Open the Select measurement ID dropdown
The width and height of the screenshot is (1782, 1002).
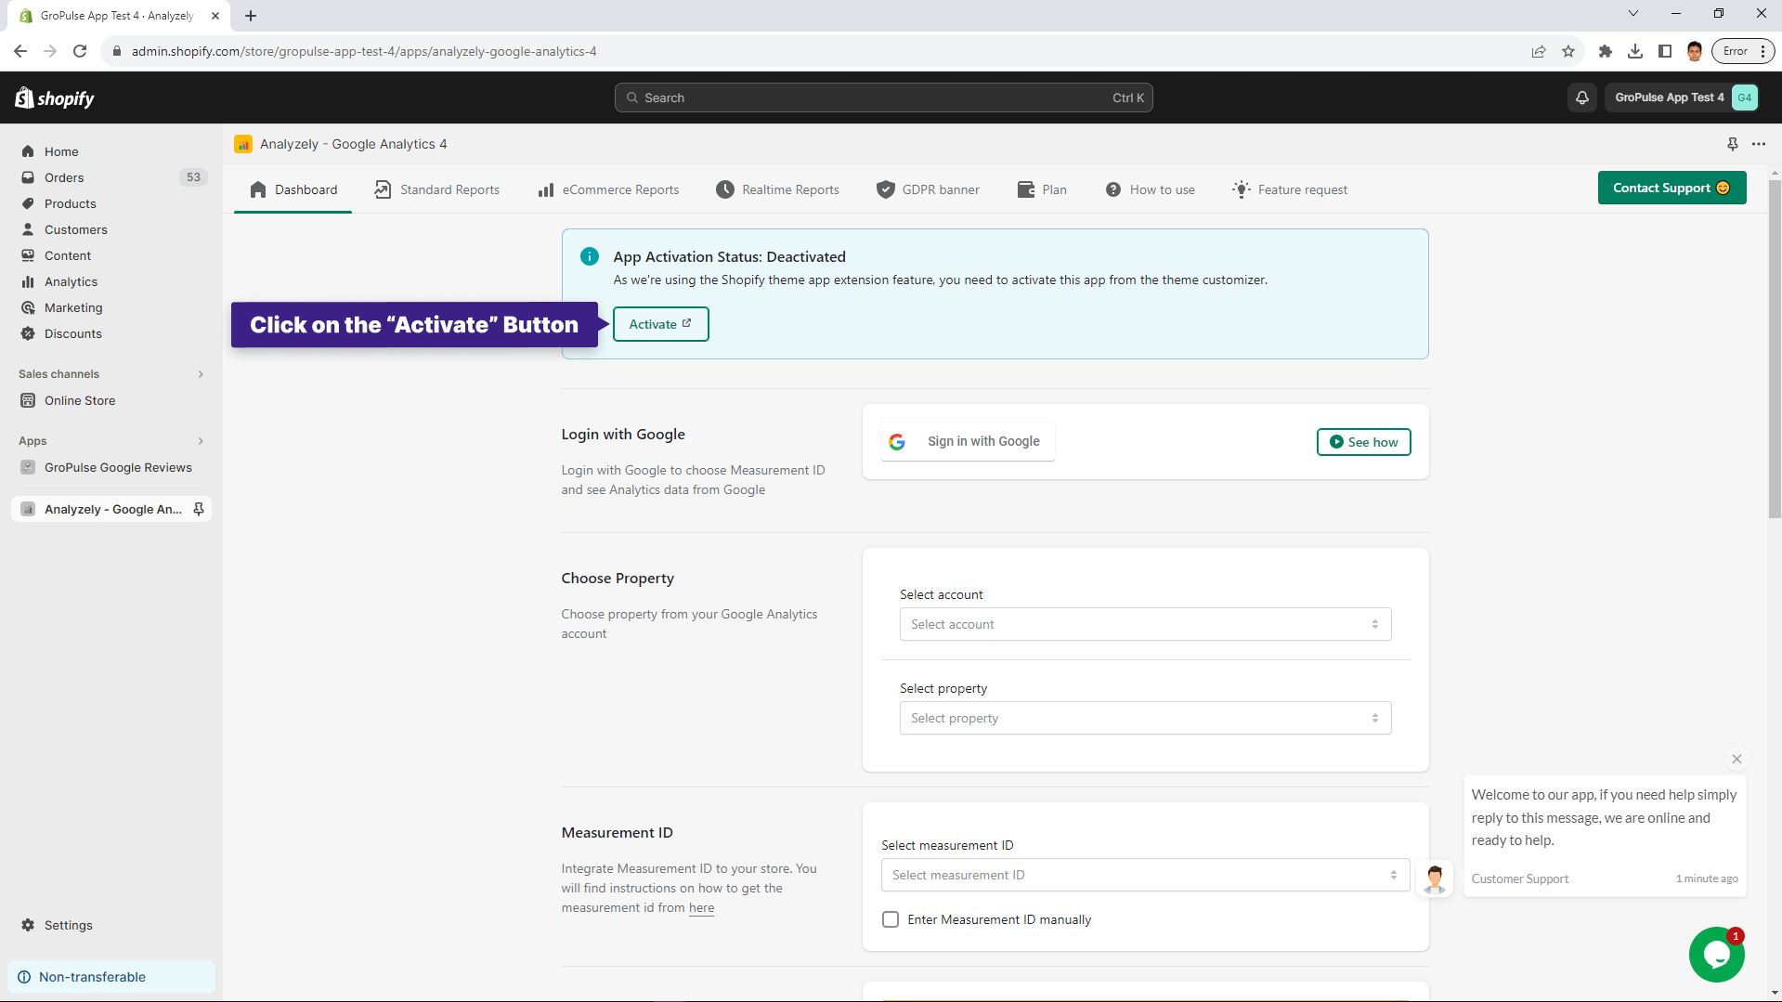[1145, 875]
